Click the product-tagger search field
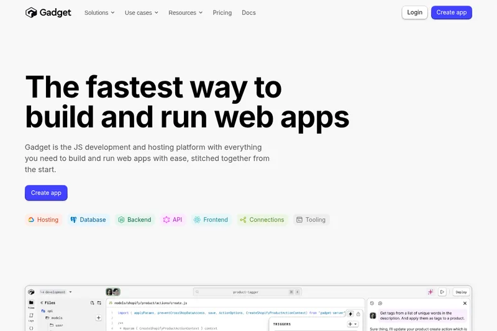Screen dimensions: 497x331 click(x=247, y=292)
